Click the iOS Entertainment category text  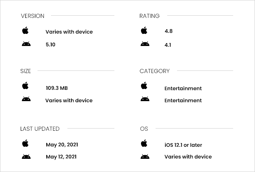[x=183, y=88]
